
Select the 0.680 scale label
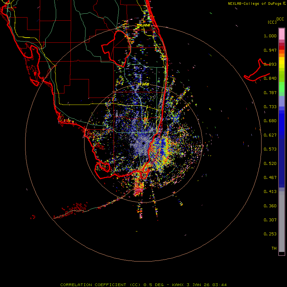click(270, 121)
